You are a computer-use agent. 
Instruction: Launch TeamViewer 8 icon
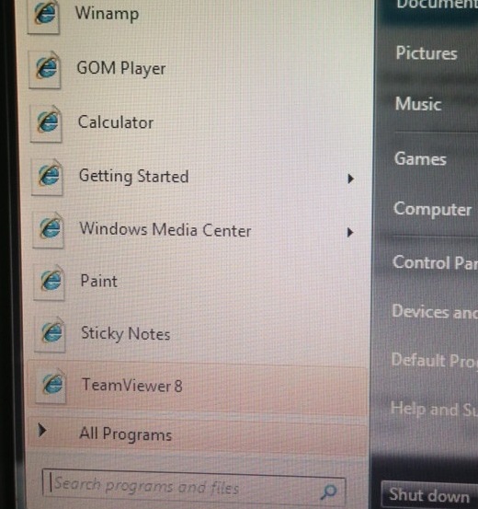pyautogui.click(x=51, y=385)
